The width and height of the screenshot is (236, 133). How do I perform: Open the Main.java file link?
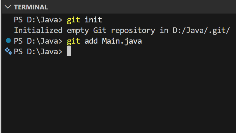(122, 41)
